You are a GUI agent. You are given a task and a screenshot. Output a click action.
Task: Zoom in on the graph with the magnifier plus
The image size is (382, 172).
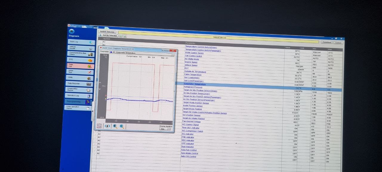(x=115, y=126)
